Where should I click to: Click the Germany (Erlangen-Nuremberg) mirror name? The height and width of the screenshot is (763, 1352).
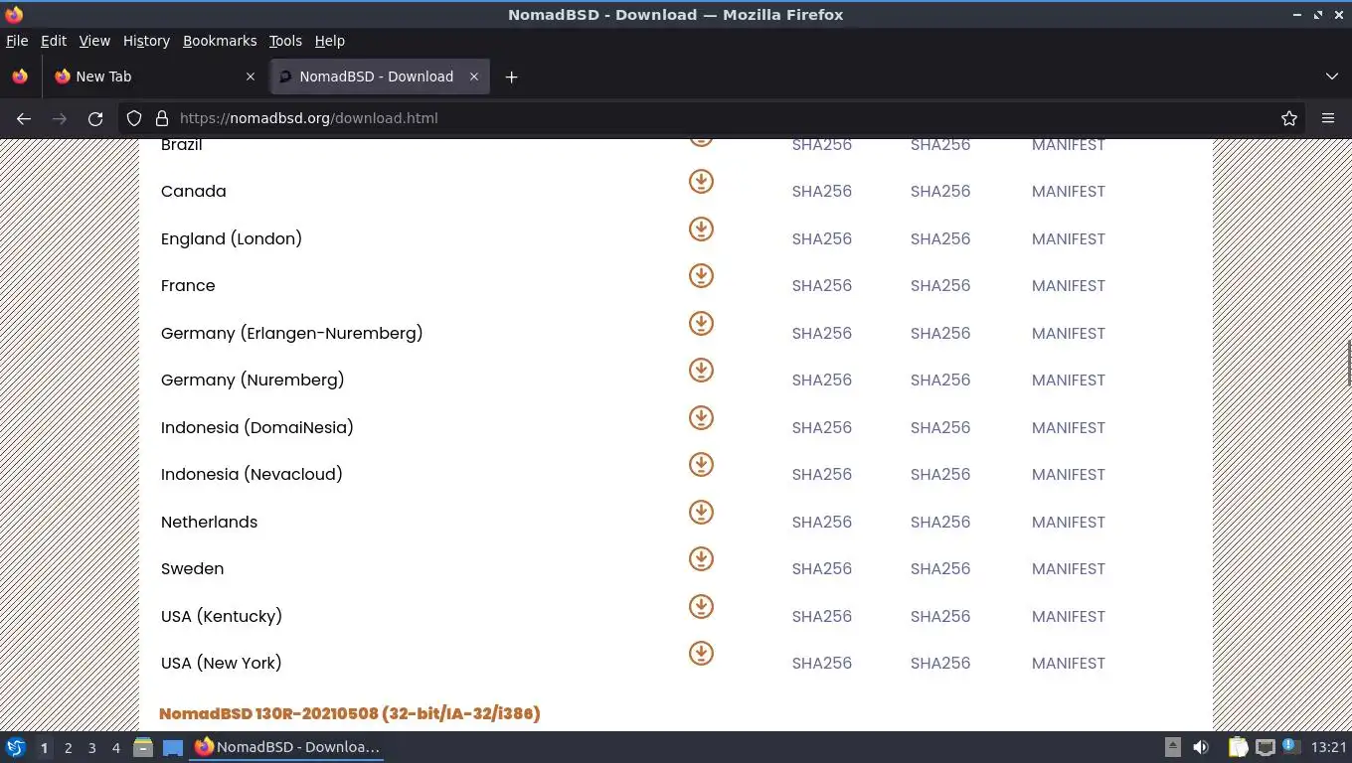292,334
